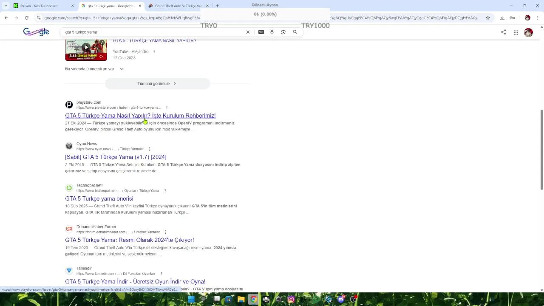Screen dimensions: 544x306
Task: Open 'GTA 5 Türkçe Yama İndir - Ücretsiz Oyun İndir' link
Action: pyautogui.click(x=135, y=282)
